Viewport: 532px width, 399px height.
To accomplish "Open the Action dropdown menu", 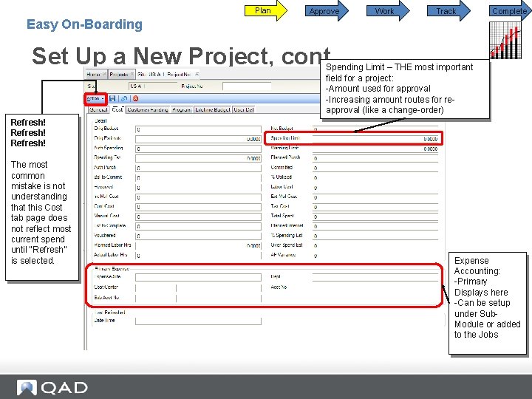I will tap(95, 99).
